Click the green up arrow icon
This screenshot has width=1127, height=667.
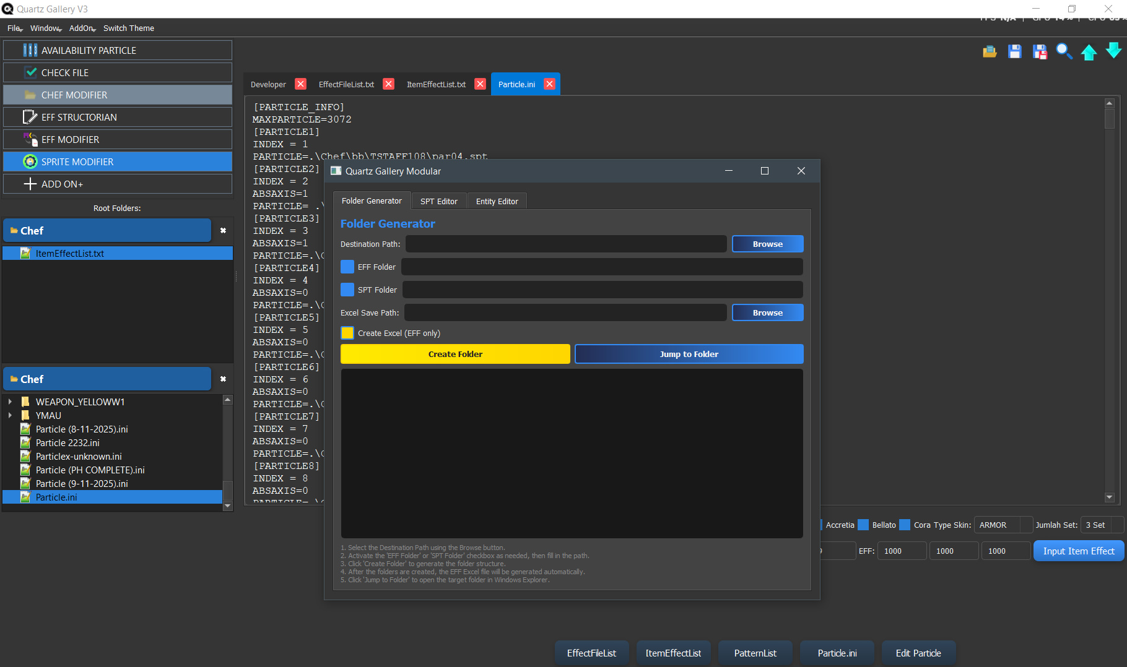coord(1089,52)
